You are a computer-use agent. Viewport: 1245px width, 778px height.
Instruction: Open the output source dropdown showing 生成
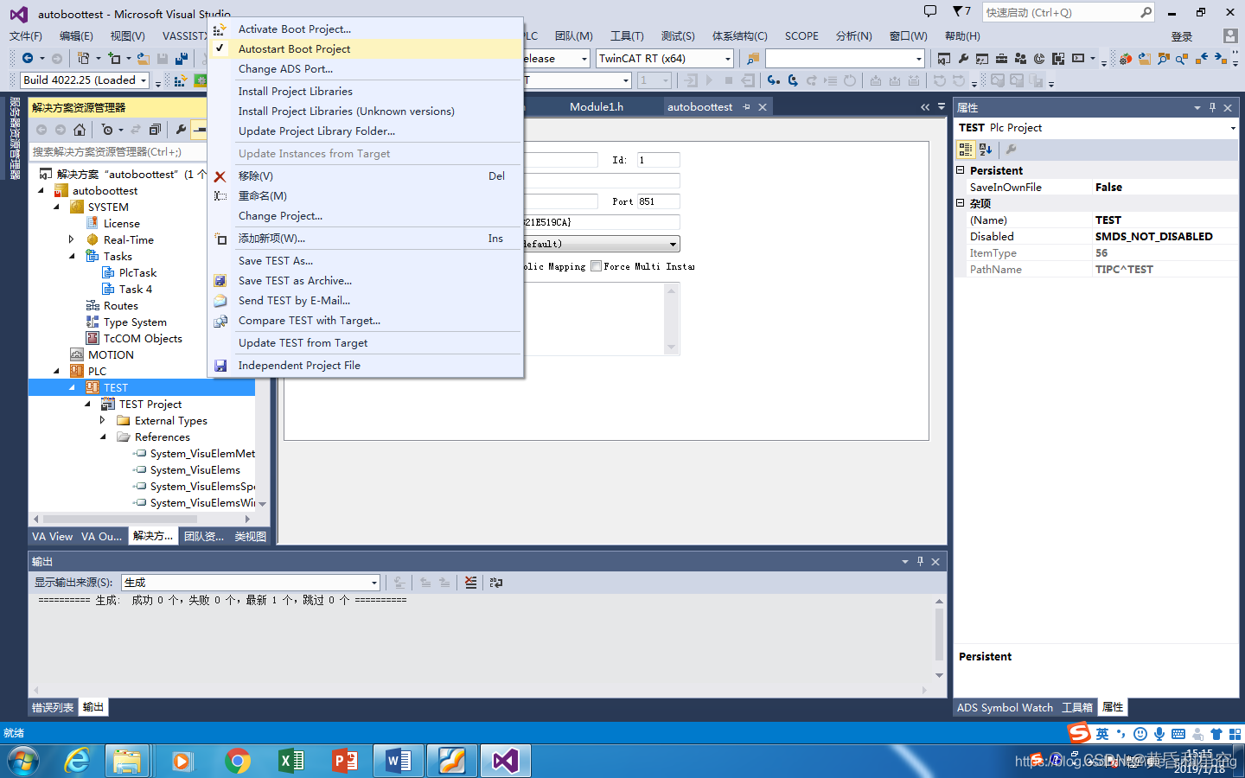[373, 583]
